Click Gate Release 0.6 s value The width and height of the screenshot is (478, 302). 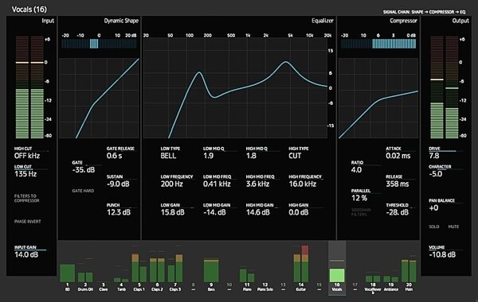(x=114, y=156)
